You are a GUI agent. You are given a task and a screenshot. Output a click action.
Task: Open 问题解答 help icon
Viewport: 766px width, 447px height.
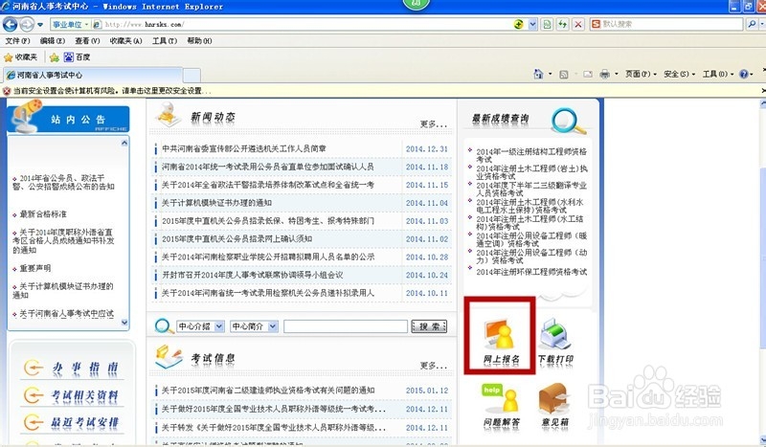tap(501, 407)
